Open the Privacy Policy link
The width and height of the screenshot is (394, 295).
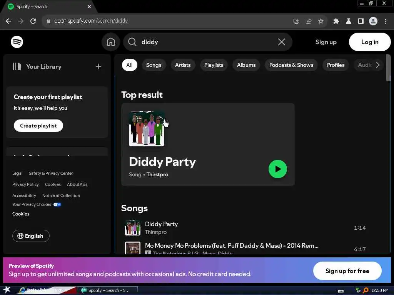pos(25,184)
